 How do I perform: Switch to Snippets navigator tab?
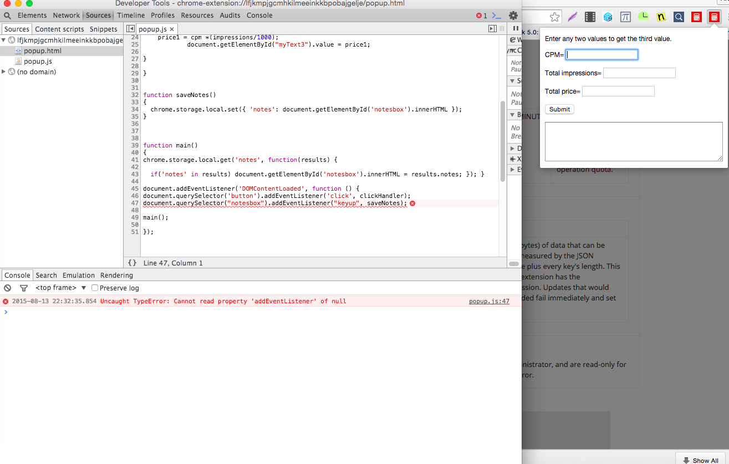pos(104,29)
